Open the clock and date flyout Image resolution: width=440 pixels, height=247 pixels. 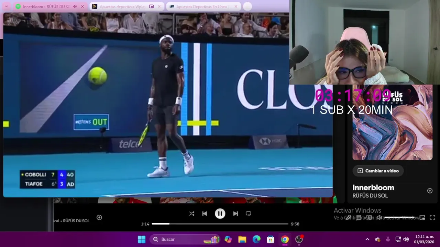point(424,239)
